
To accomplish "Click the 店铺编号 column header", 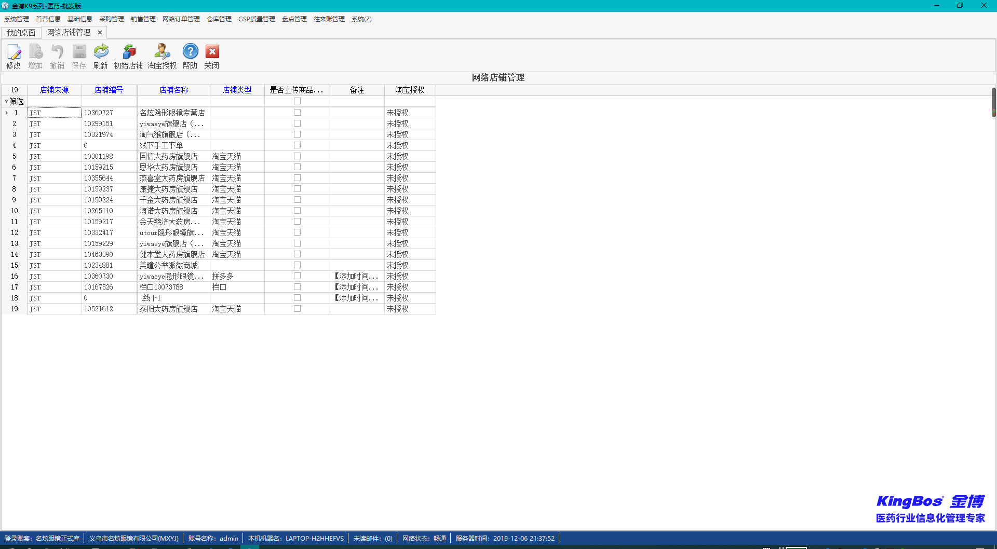I will [109, 90].
